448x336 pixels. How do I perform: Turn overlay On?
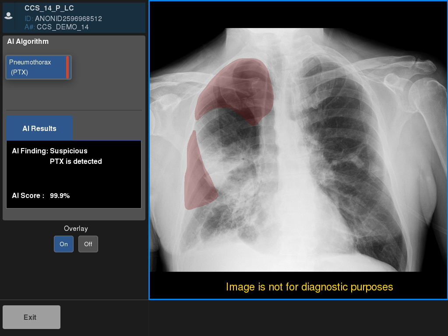63,244
